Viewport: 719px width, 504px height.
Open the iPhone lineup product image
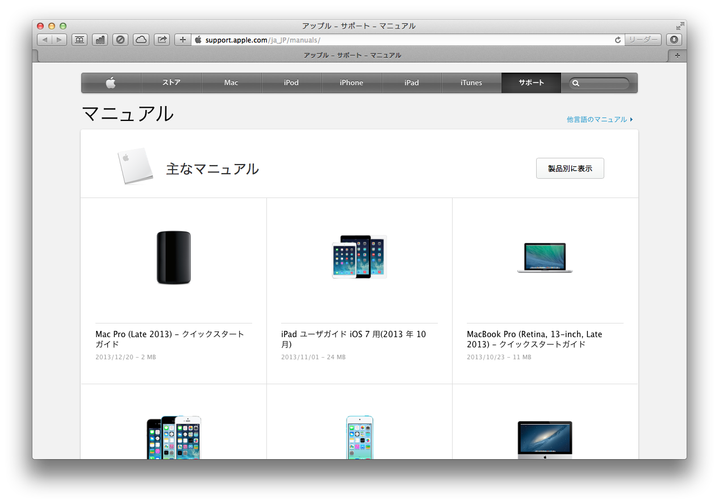[x=174, y=438]
